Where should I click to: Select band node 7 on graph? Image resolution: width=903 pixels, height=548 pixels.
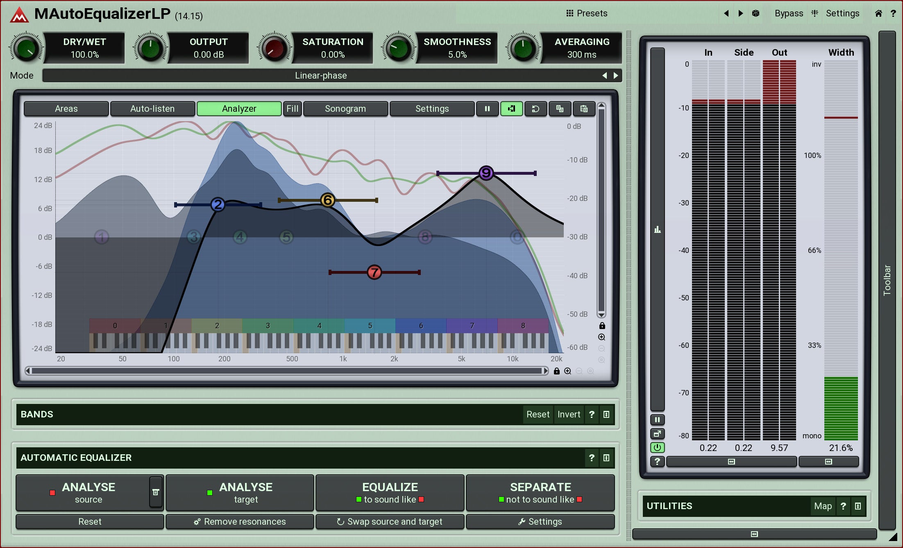coord(374,272)
